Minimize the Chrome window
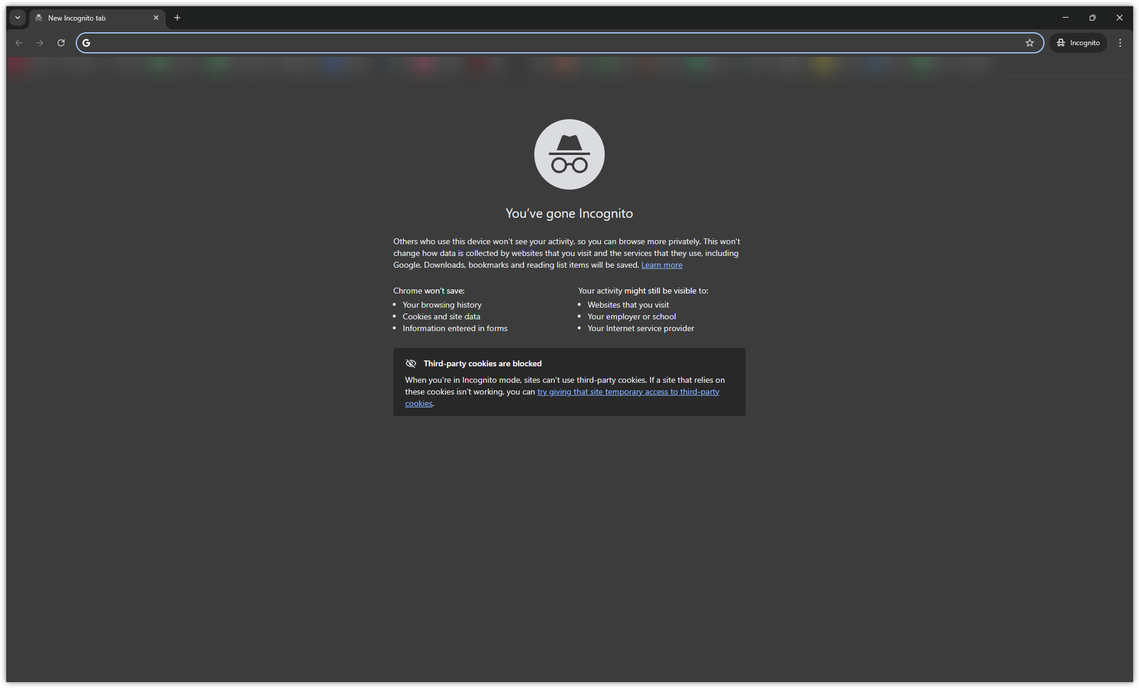This screenshot has height=688, width=1139. pos(1066,18)
